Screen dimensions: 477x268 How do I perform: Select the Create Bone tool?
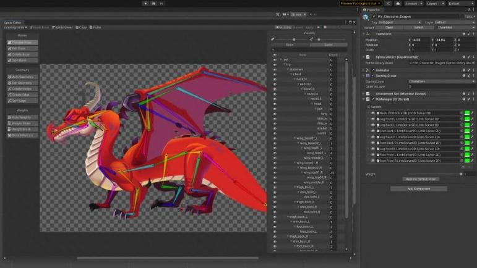[22, 54]
